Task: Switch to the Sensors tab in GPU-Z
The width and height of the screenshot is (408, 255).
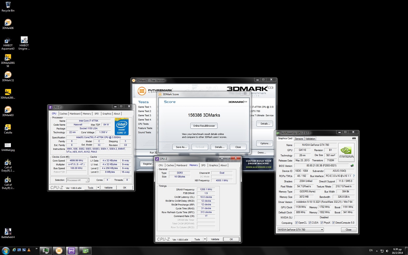Action: [x=299, y=139]
